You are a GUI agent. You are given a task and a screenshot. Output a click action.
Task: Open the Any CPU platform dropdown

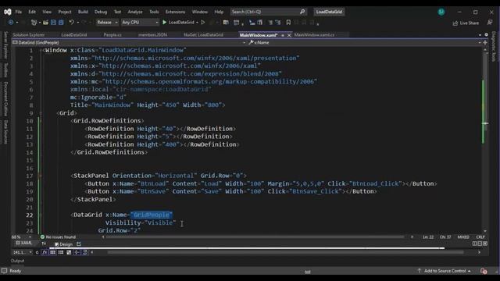pos(140,23)
